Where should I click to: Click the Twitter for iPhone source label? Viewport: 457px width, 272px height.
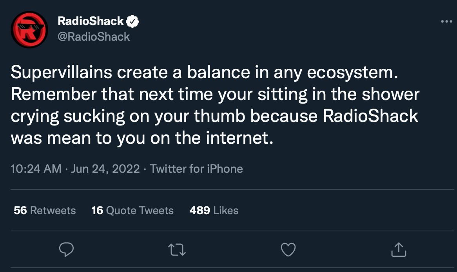click(x=196, y=168)
